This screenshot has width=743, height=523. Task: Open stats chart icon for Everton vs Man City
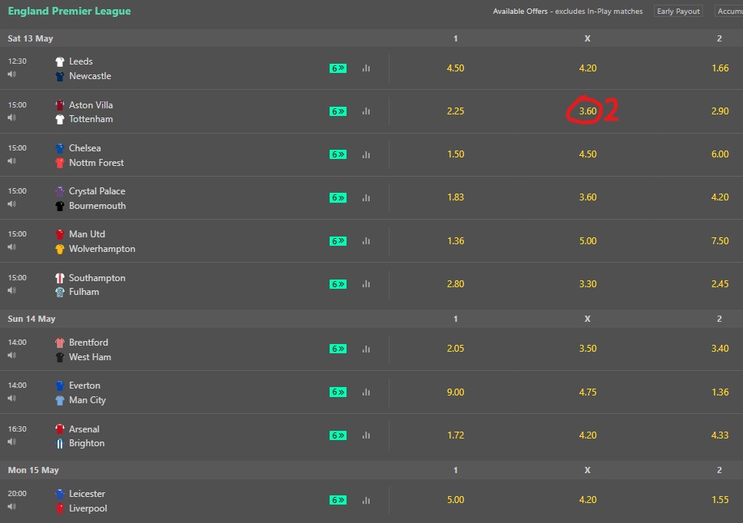[366, 392]
